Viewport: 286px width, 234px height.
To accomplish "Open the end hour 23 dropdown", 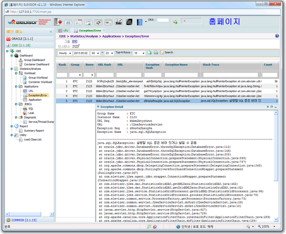I will point(112,53).
